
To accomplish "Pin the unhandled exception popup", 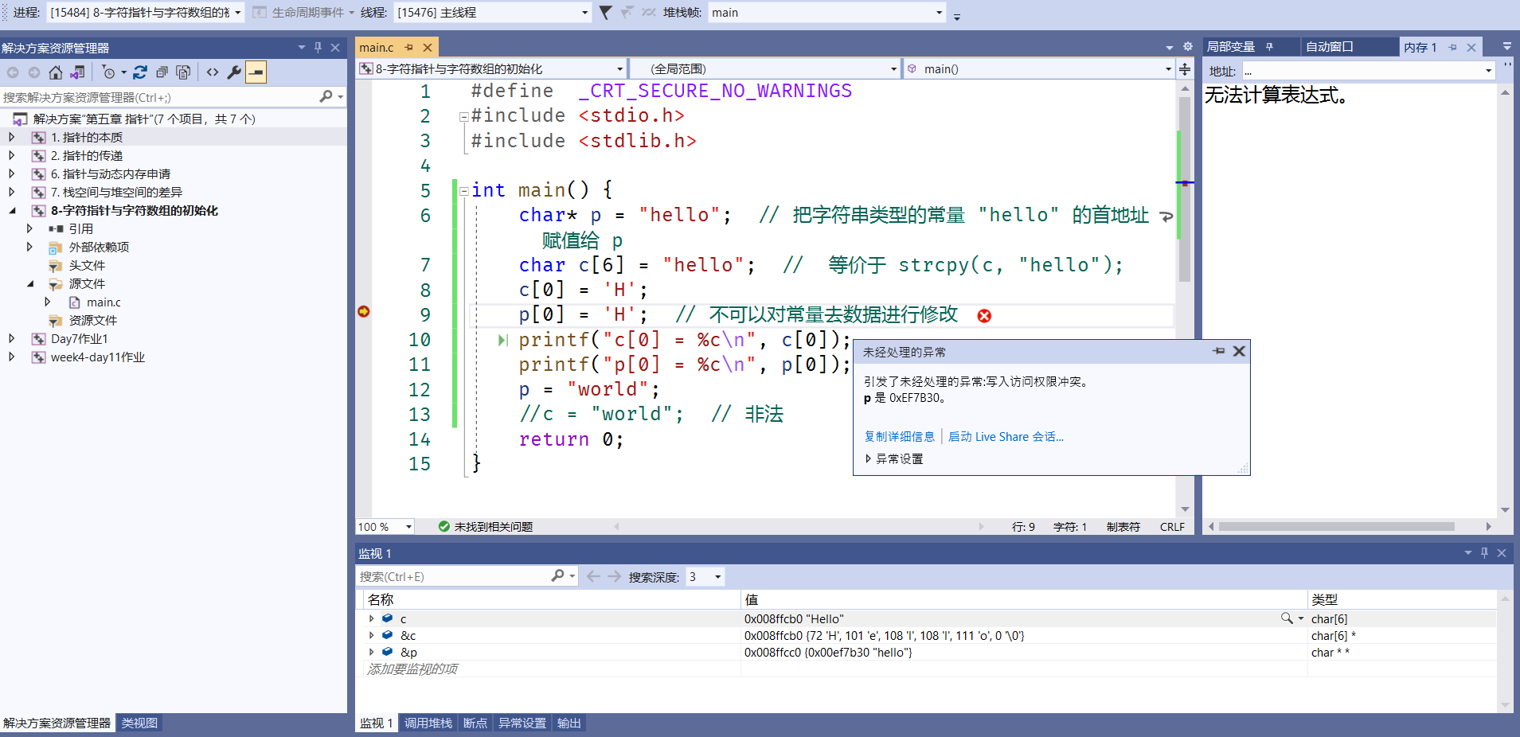I will point(1219,351).
